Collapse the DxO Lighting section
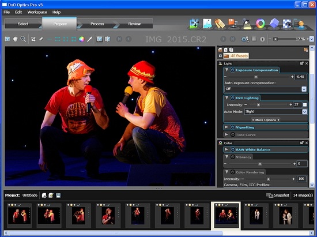 coord(227,97)
